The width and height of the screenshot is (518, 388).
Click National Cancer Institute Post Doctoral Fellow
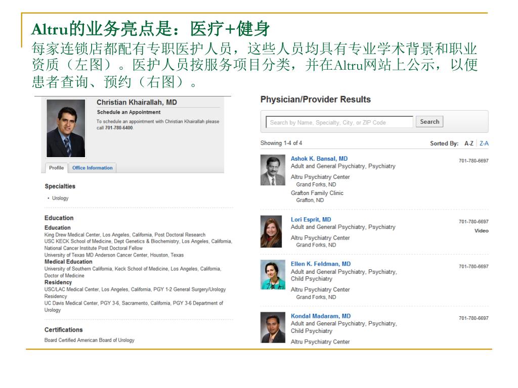click(94, 248)
